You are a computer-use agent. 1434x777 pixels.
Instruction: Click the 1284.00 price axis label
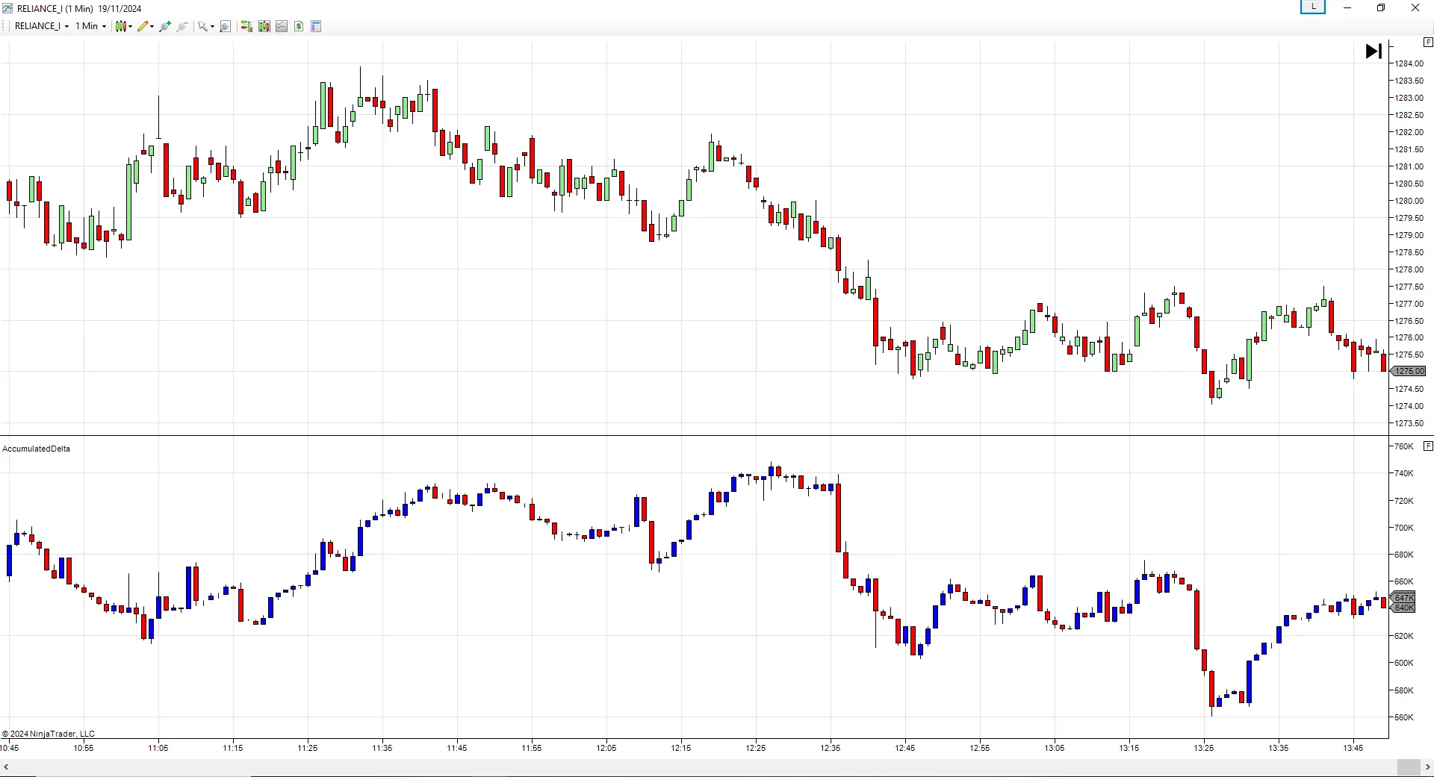point(1409,63)
